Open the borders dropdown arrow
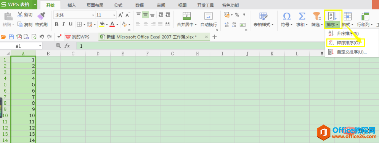 click(x=84, y=25)
